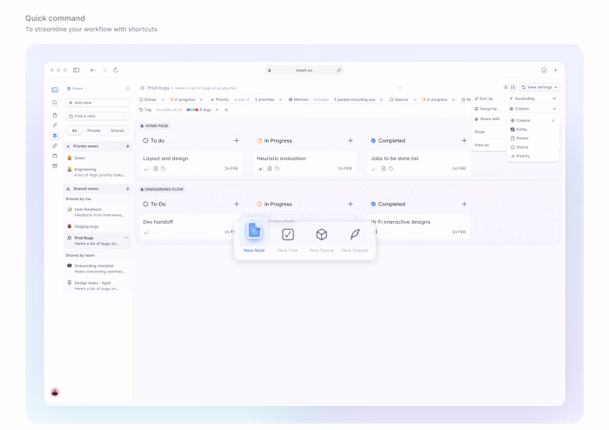609x430 pixels.
Task: Open the Heuristic evaluation card
Action: pos(304,163)
